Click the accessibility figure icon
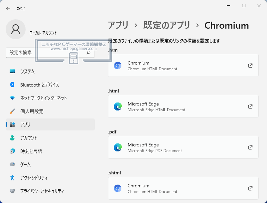Viewport: 267px width, 203px height. [x=12, y=178]
